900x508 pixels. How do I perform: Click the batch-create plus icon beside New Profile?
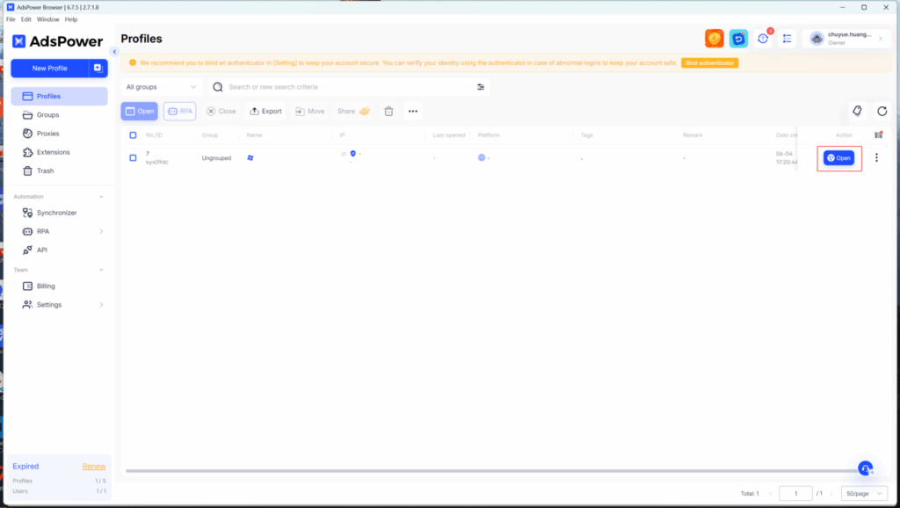tap(98, 68)
